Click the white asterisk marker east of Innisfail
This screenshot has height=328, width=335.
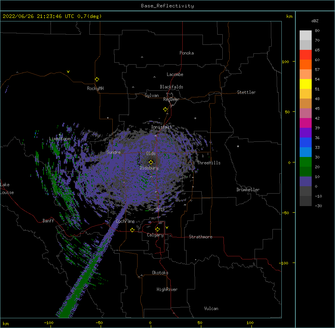point(195,118)
